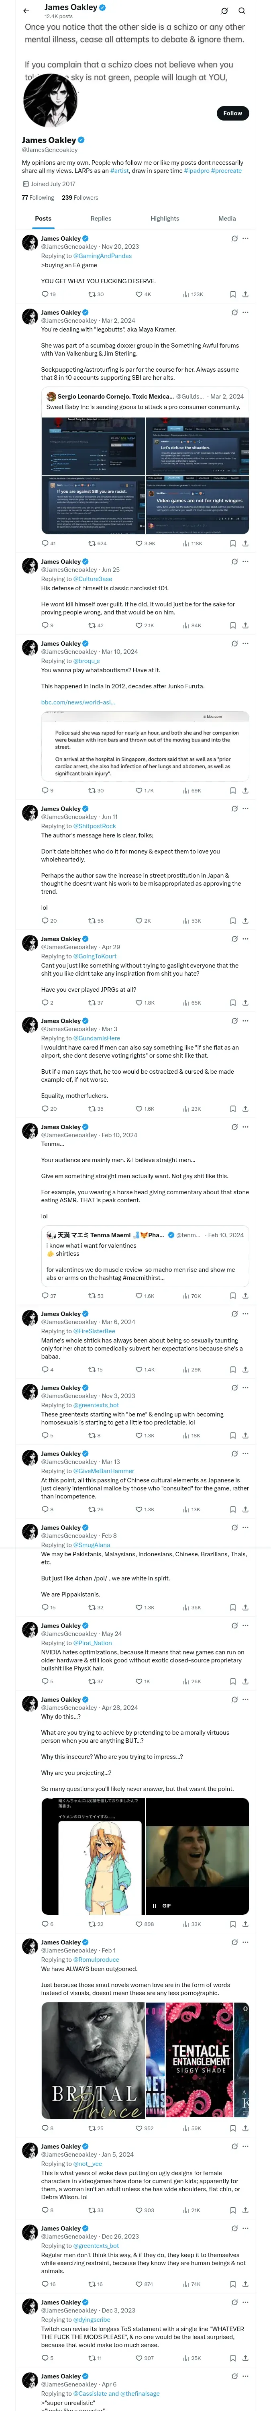Go back using the top arrow
271x2411 pixels.
[x=26, y=11]
